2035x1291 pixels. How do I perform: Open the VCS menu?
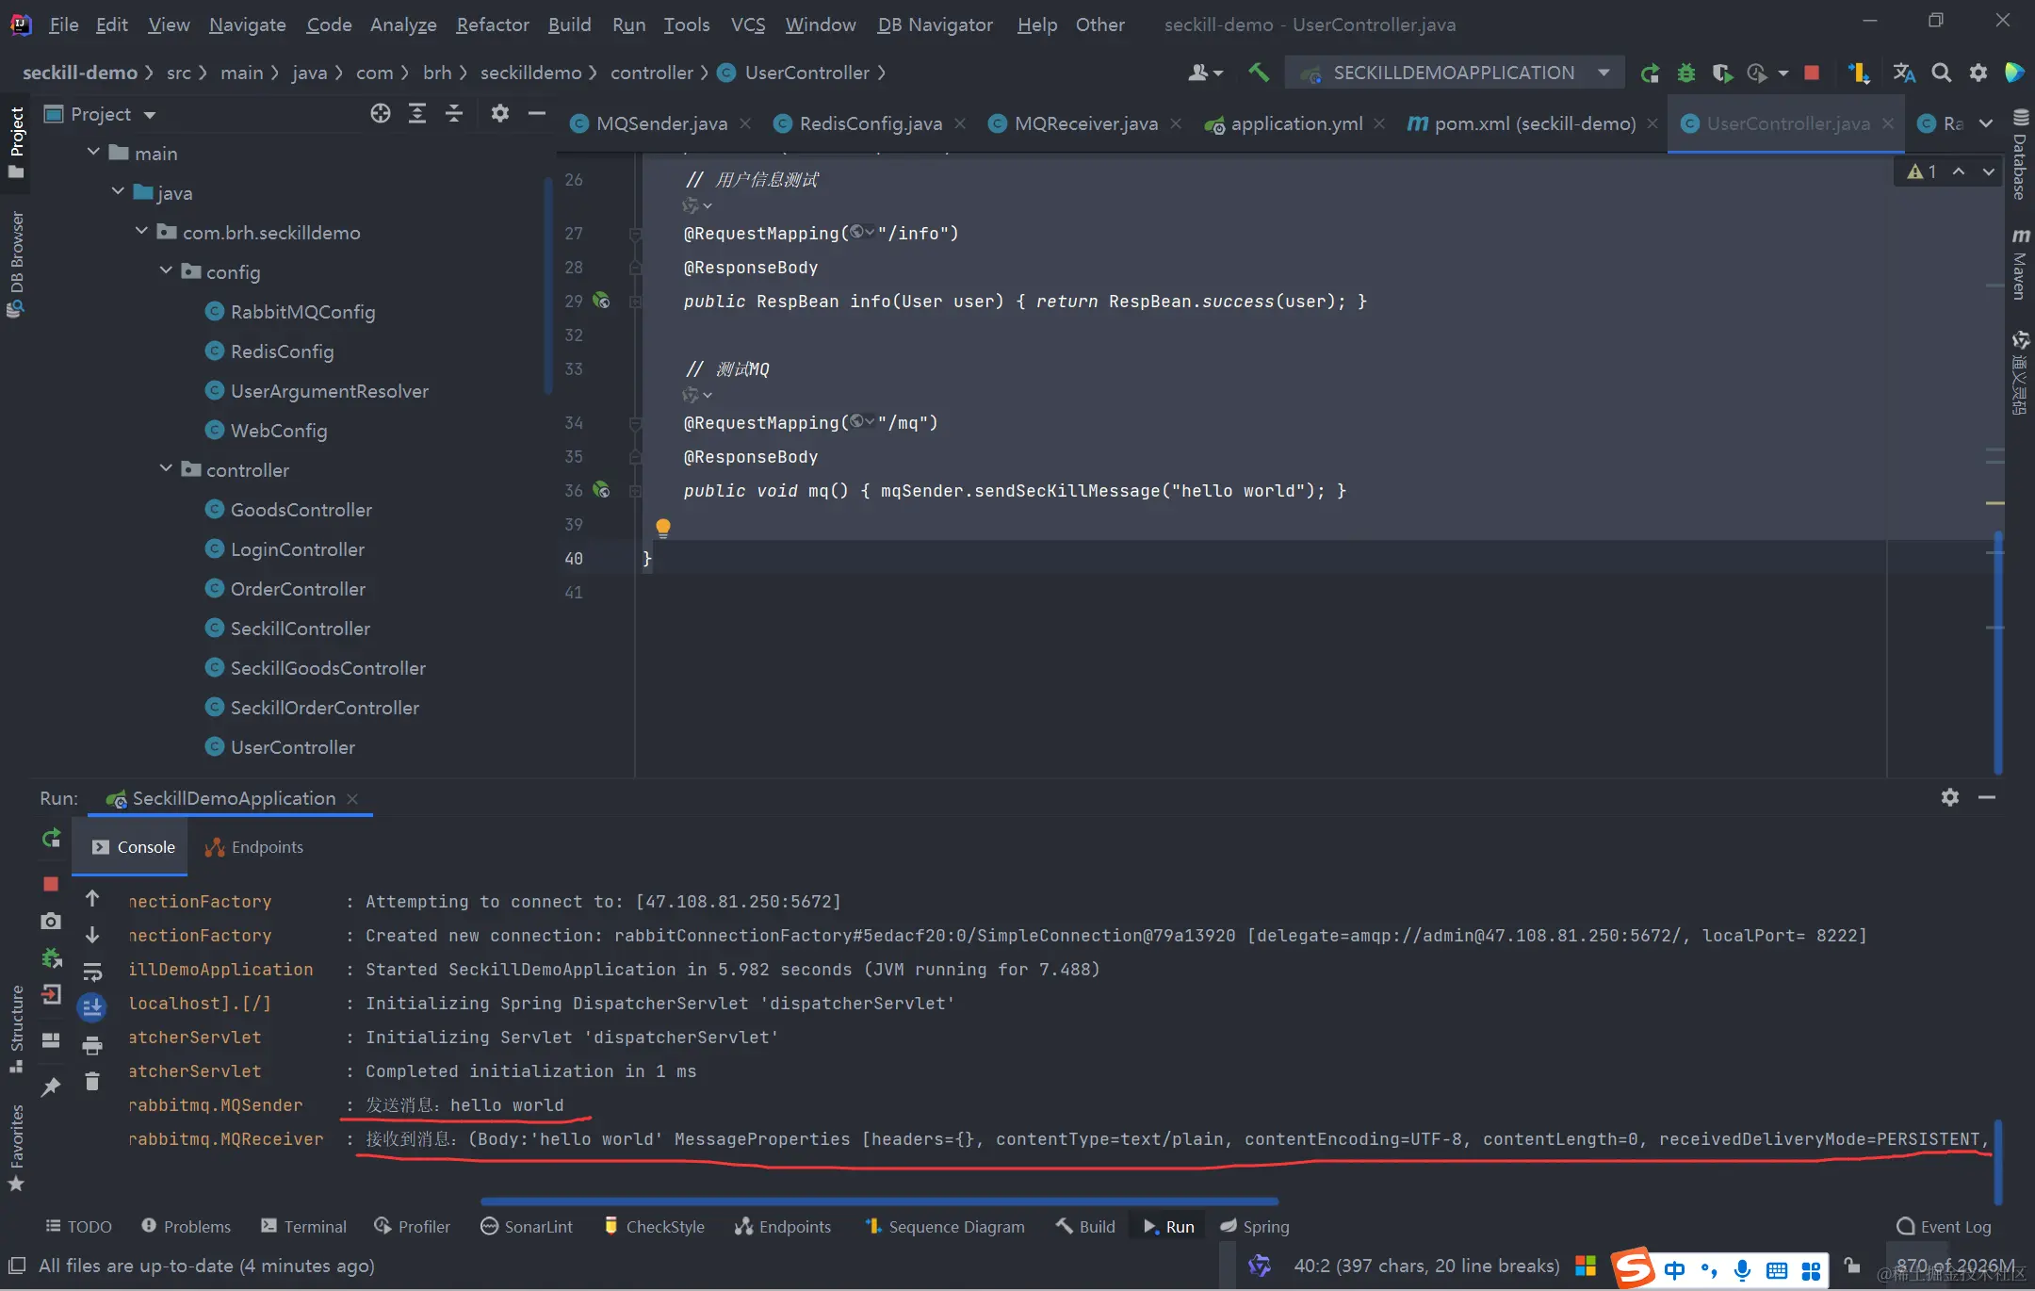pyautogui.click(x=748, y=25)
